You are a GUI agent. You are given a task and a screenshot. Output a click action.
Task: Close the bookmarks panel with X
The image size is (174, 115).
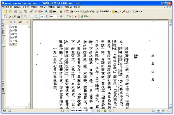[27, 22]
